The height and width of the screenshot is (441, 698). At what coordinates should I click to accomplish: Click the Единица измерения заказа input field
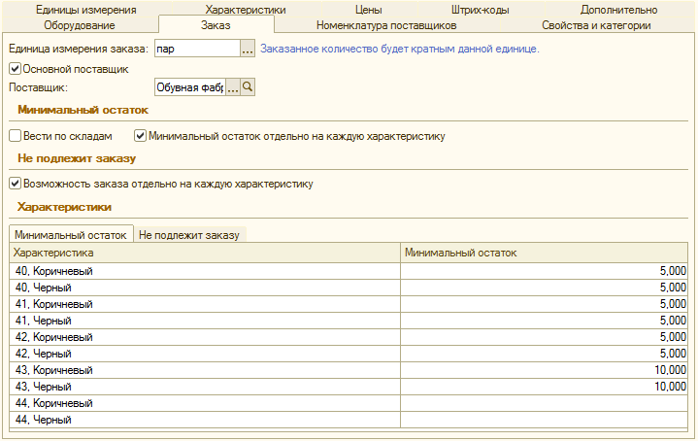pos(198,49)
